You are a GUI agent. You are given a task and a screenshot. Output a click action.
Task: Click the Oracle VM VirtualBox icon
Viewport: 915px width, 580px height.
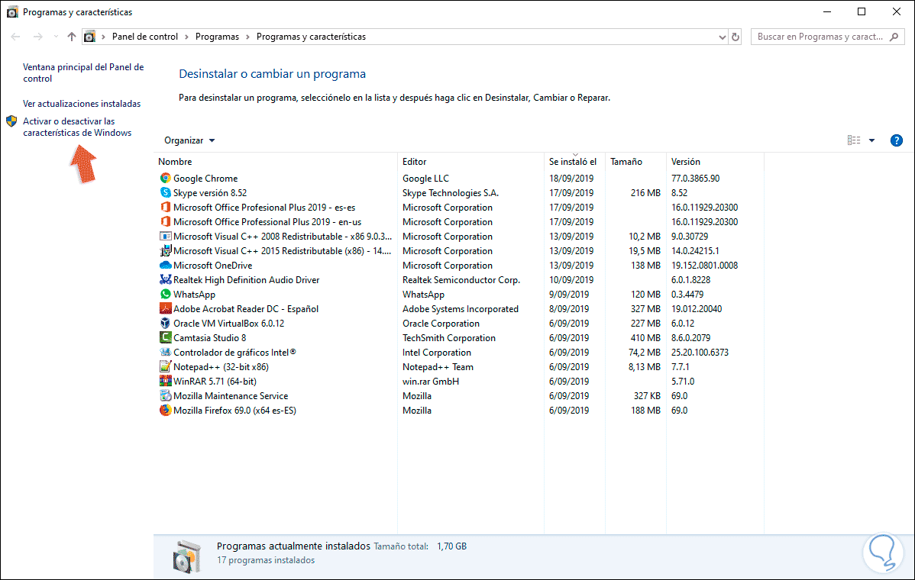point(165,324)
